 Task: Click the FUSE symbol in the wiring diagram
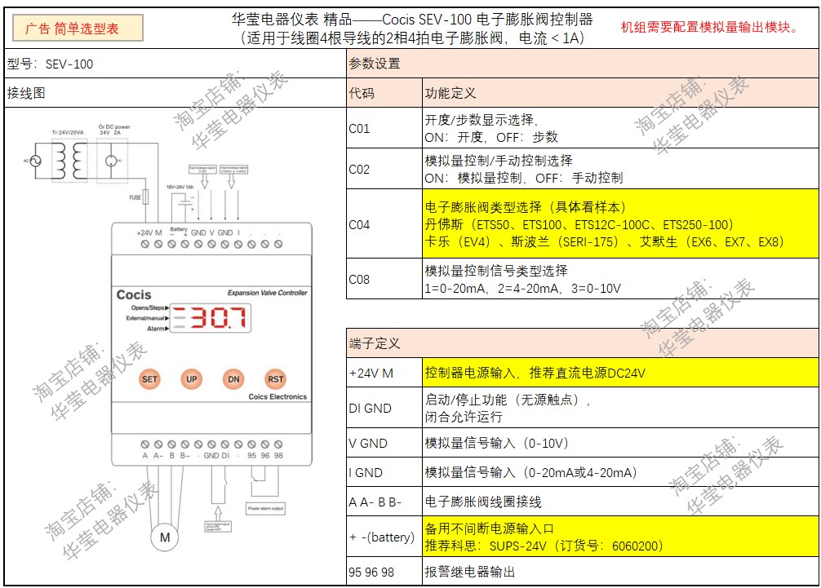coord(145,197)
